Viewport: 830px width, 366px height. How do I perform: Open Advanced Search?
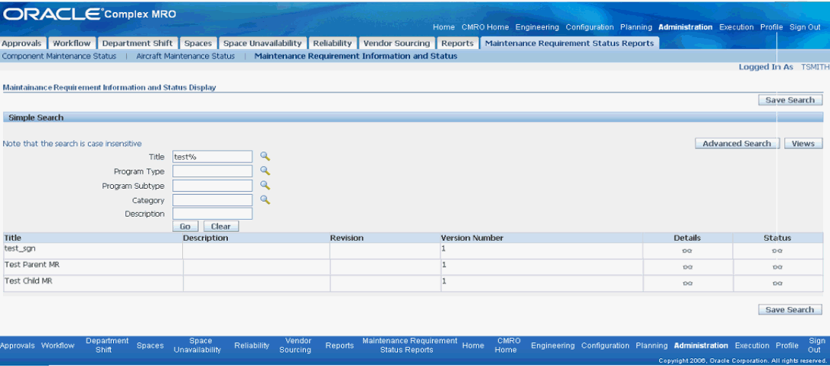coord(737,144)
